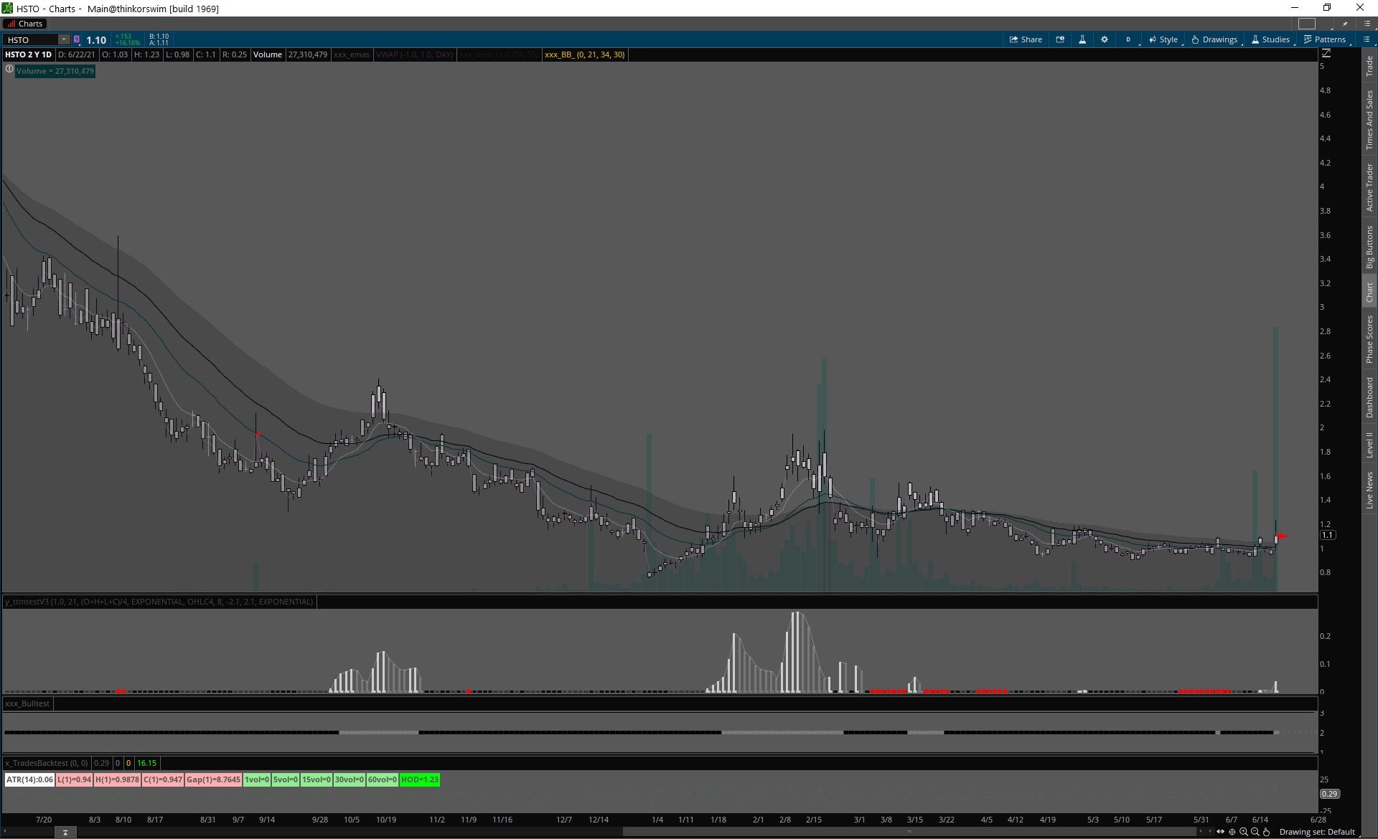Toggle the price axis scale icon
This screenshot has height=839, width=1378.
(x=1326, y=54)
